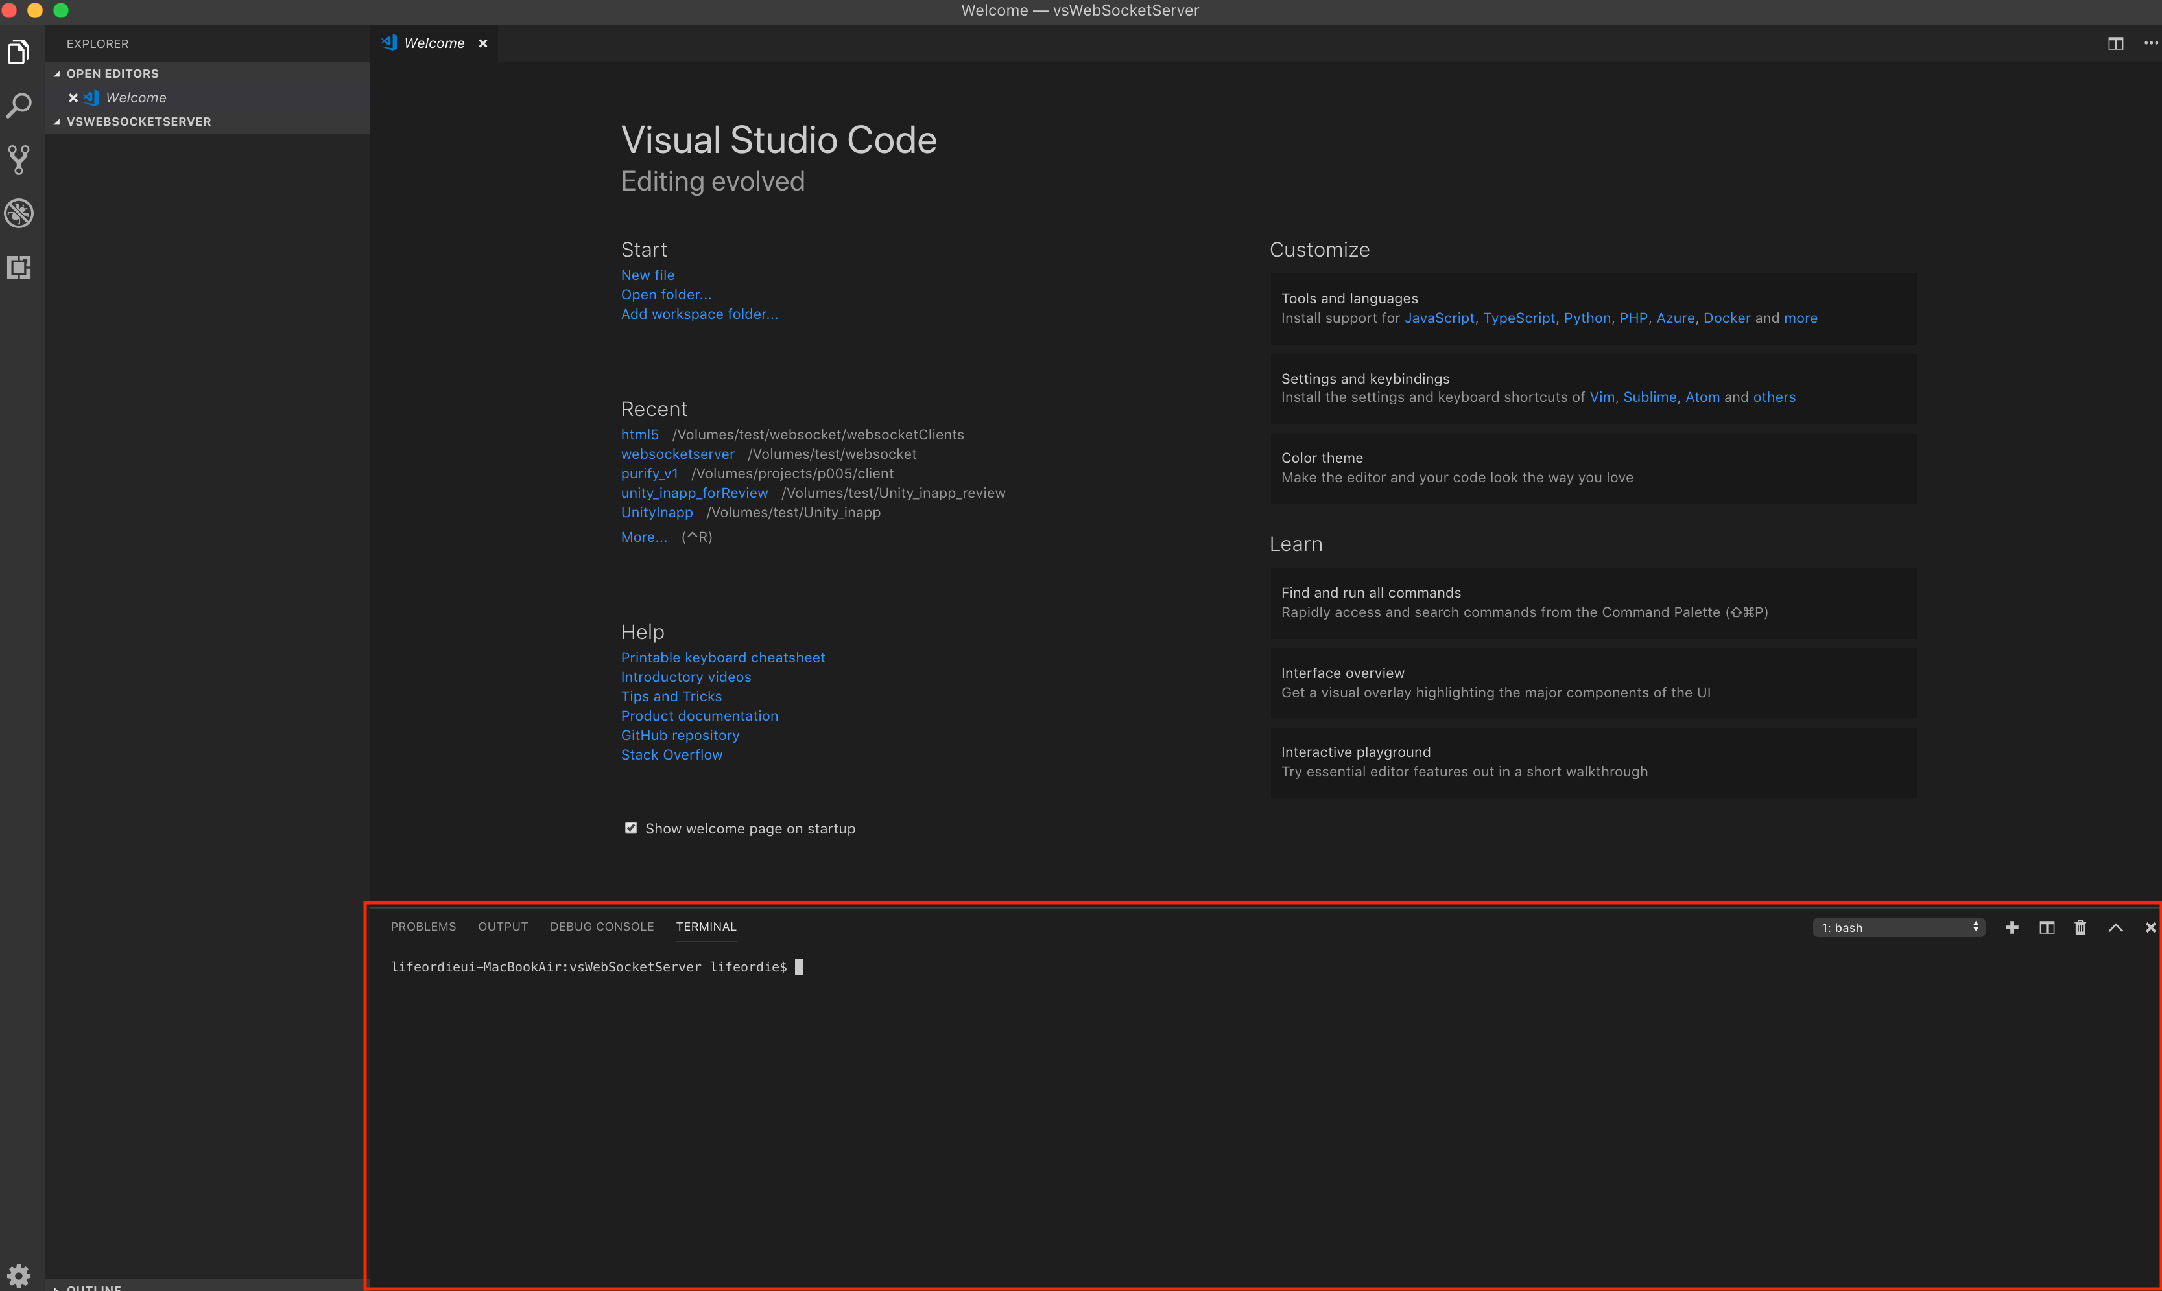Open the Debug view icon
This screenshot has width=2162, height=1291.
[19, 213]
